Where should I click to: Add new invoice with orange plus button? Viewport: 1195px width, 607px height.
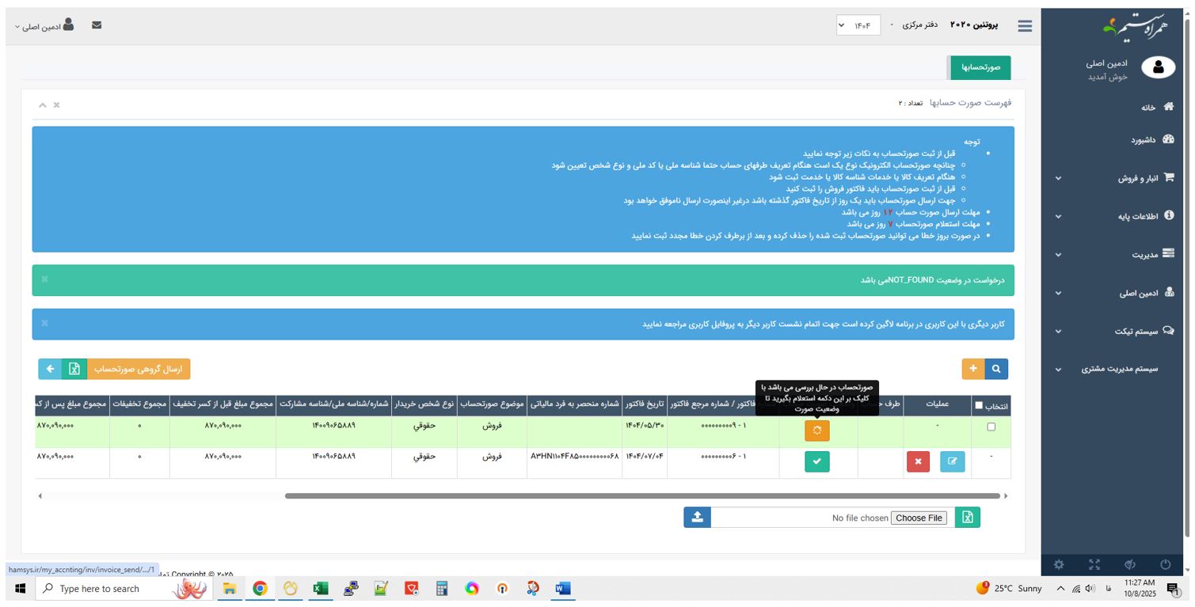click(973, 369)
